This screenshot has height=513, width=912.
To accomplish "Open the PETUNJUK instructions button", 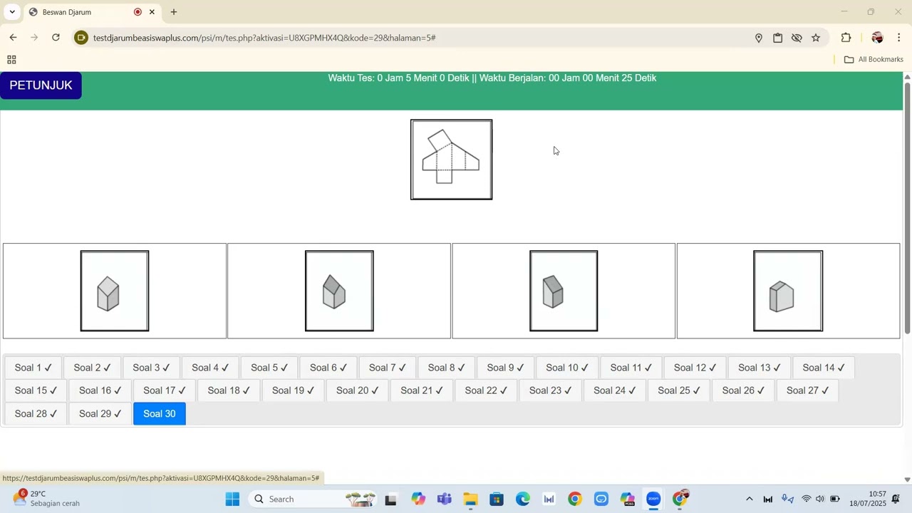I will [41, 85].
